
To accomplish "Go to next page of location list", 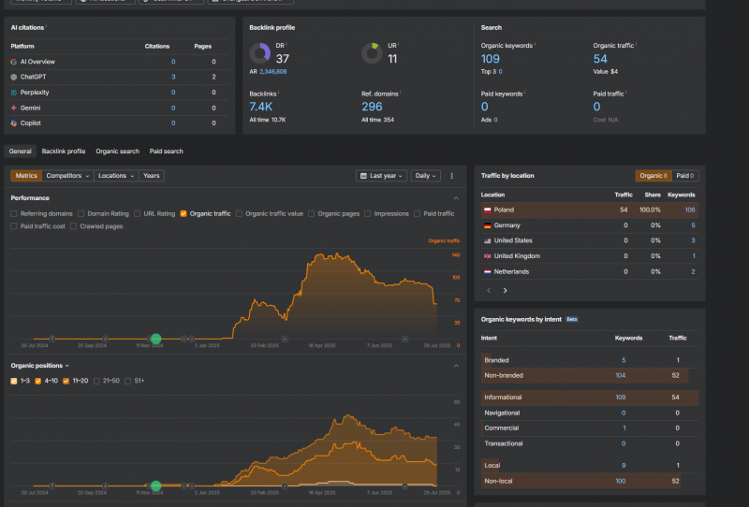I will 505,290.
